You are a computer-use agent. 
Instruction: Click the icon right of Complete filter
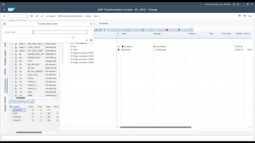click(192, 30)
